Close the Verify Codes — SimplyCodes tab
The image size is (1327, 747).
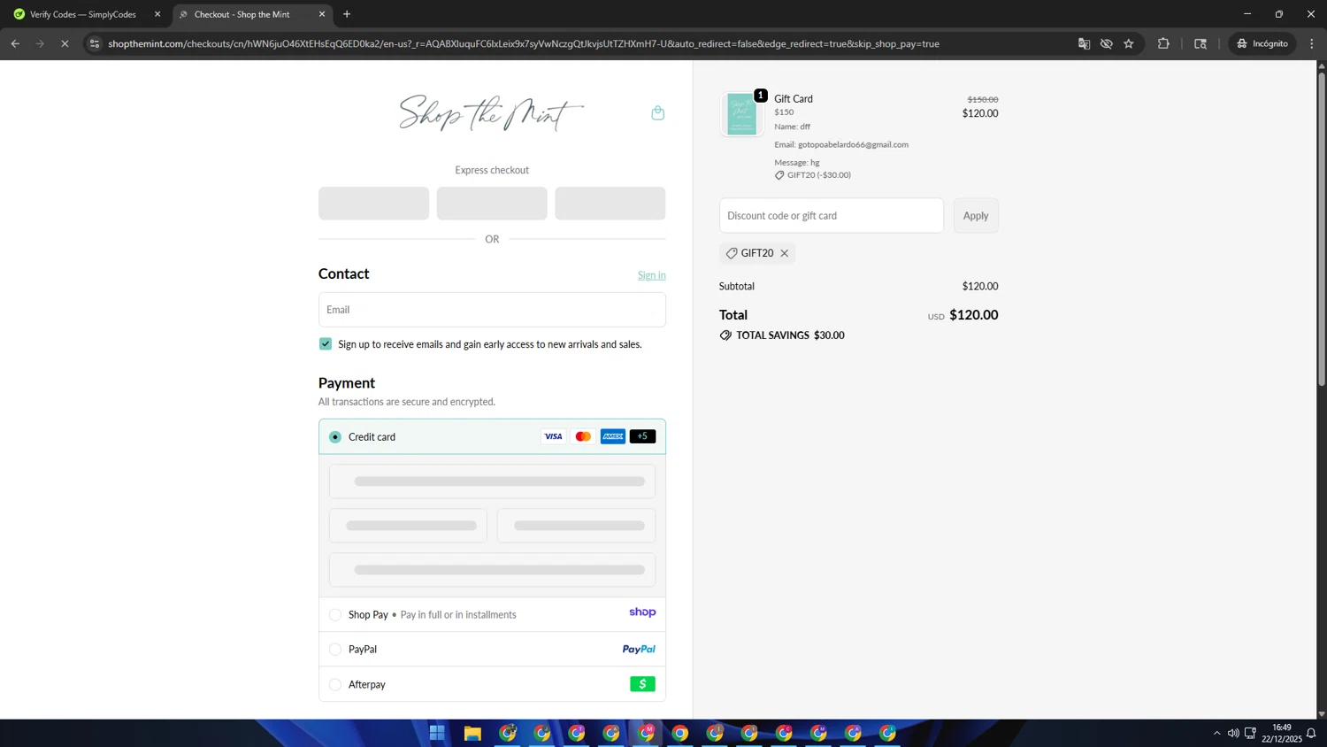pos(157,14)
